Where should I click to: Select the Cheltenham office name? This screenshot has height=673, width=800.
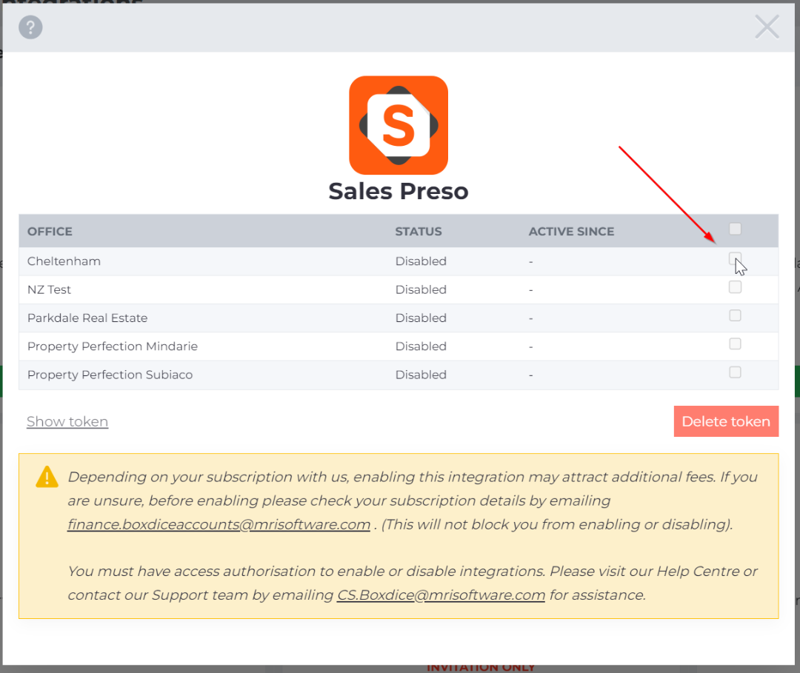click(x=64, y=261)
